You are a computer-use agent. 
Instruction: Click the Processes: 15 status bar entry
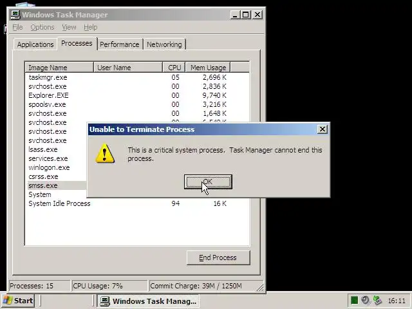click(39, 286)
